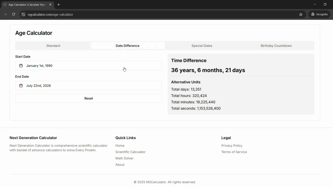
Task: Select the Date Difference tab
Action: [127, 46]
